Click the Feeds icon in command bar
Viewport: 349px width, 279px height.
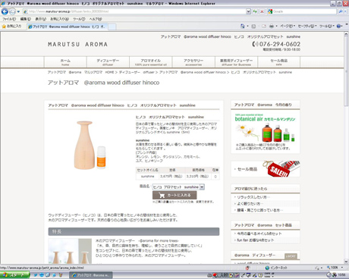click(253, 26)
